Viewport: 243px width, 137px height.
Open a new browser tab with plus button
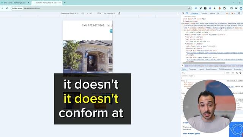(65, 3)
